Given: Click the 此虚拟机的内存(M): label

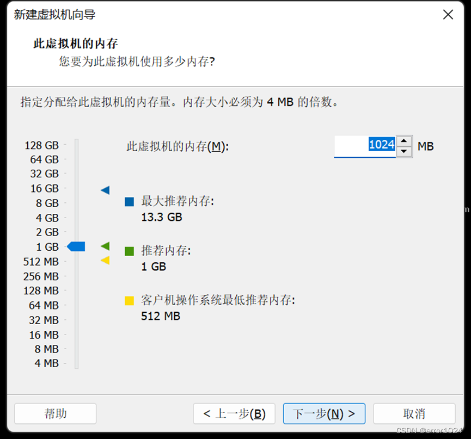Looking at the screenshot, I should point(178,146).
